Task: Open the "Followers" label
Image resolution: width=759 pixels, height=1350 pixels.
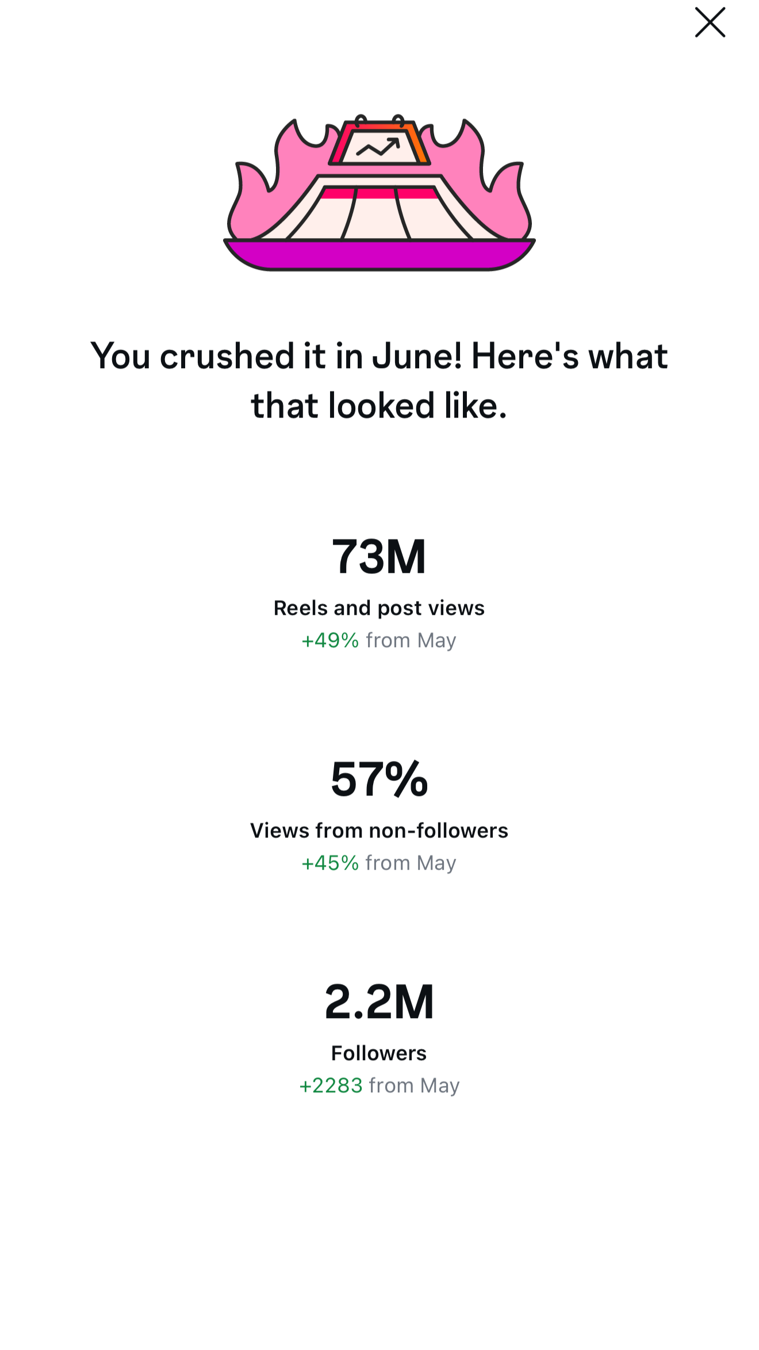Action: pos(379,1053)
